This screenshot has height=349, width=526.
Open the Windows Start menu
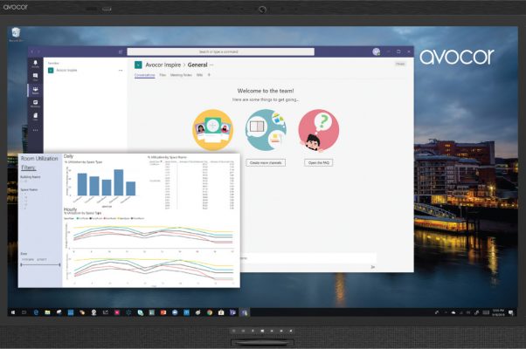coord(13,312)
